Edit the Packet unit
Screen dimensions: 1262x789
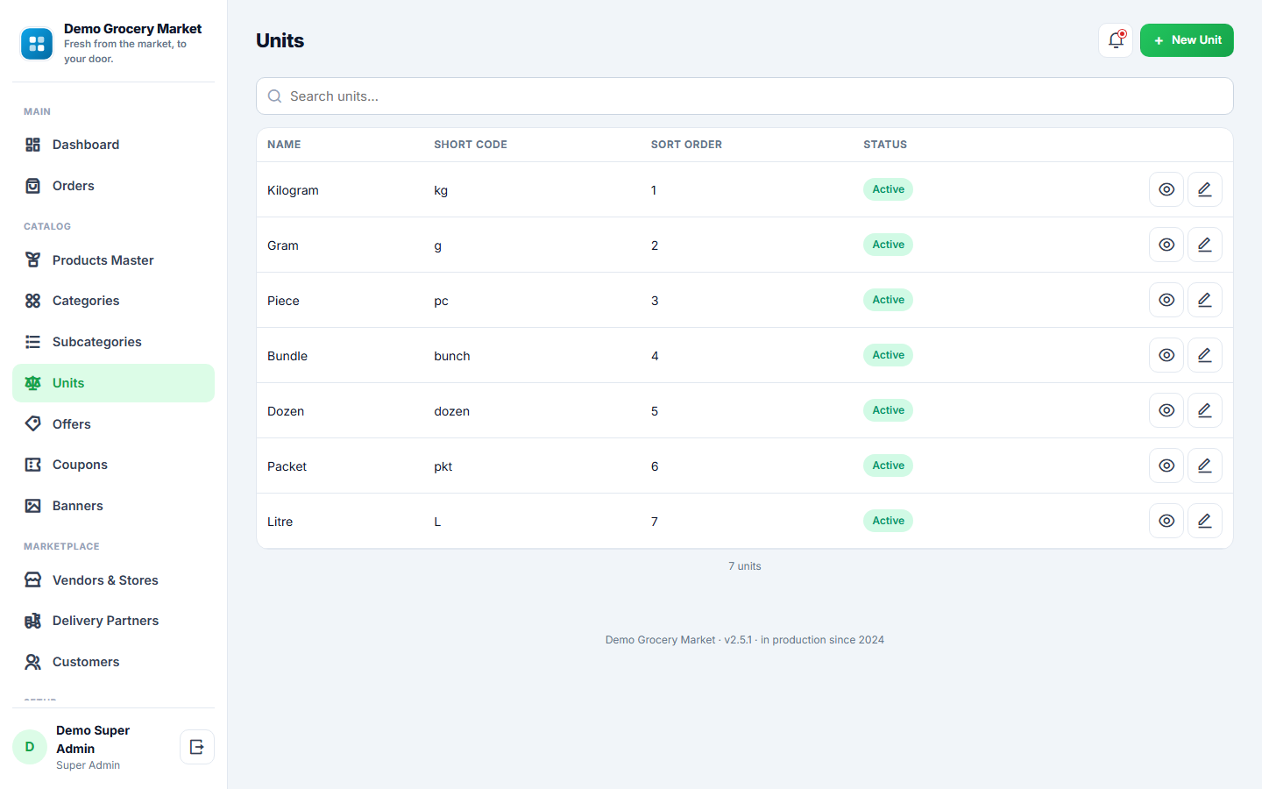coord(1205,466)
